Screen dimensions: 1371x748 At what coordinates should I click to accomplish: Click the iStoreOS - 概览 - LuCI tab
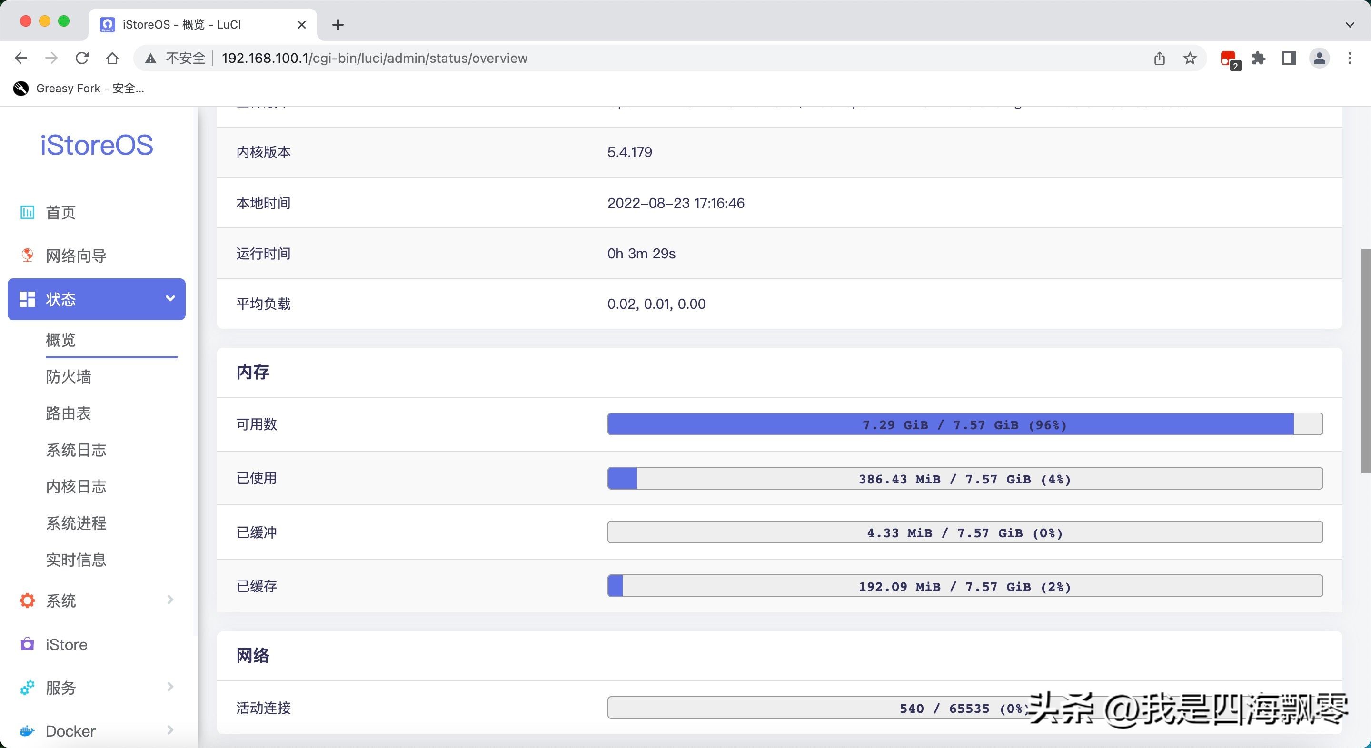pos(203,24)
